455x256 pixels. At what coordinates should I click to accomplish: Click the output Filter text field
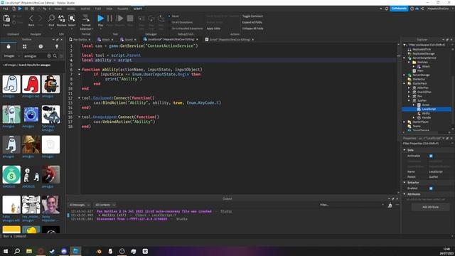click(351, 205)
